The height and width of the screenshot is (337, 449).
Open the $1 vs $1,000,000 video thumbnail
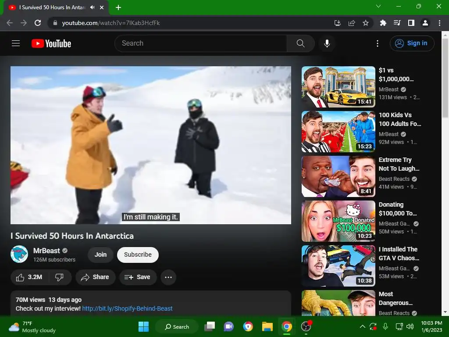(338, 87)
